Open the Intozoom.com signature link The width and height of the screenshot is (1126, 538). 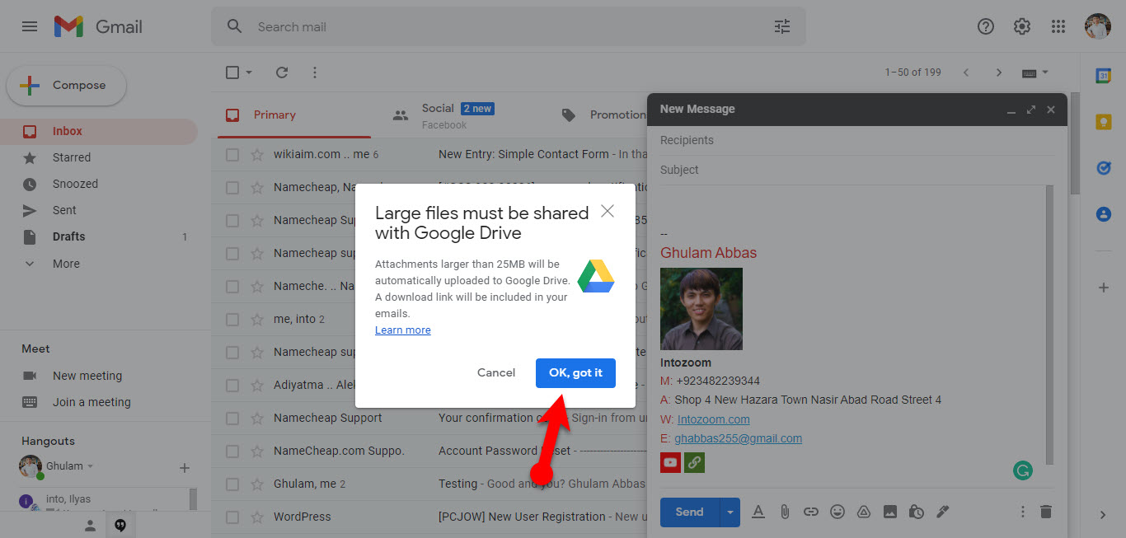(x=714, y=419)
